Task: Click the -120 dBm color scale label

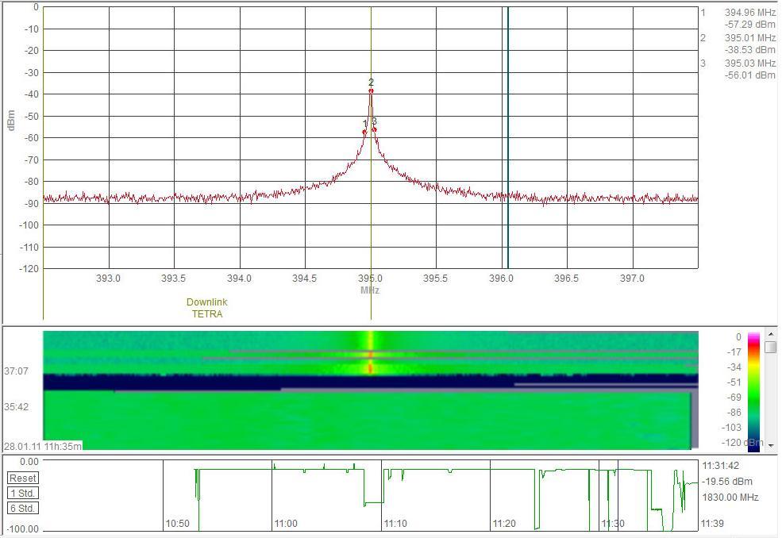Action: (x=742, y=442)
